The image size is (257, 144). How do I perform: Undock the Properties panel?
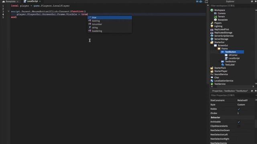point(252,91)
